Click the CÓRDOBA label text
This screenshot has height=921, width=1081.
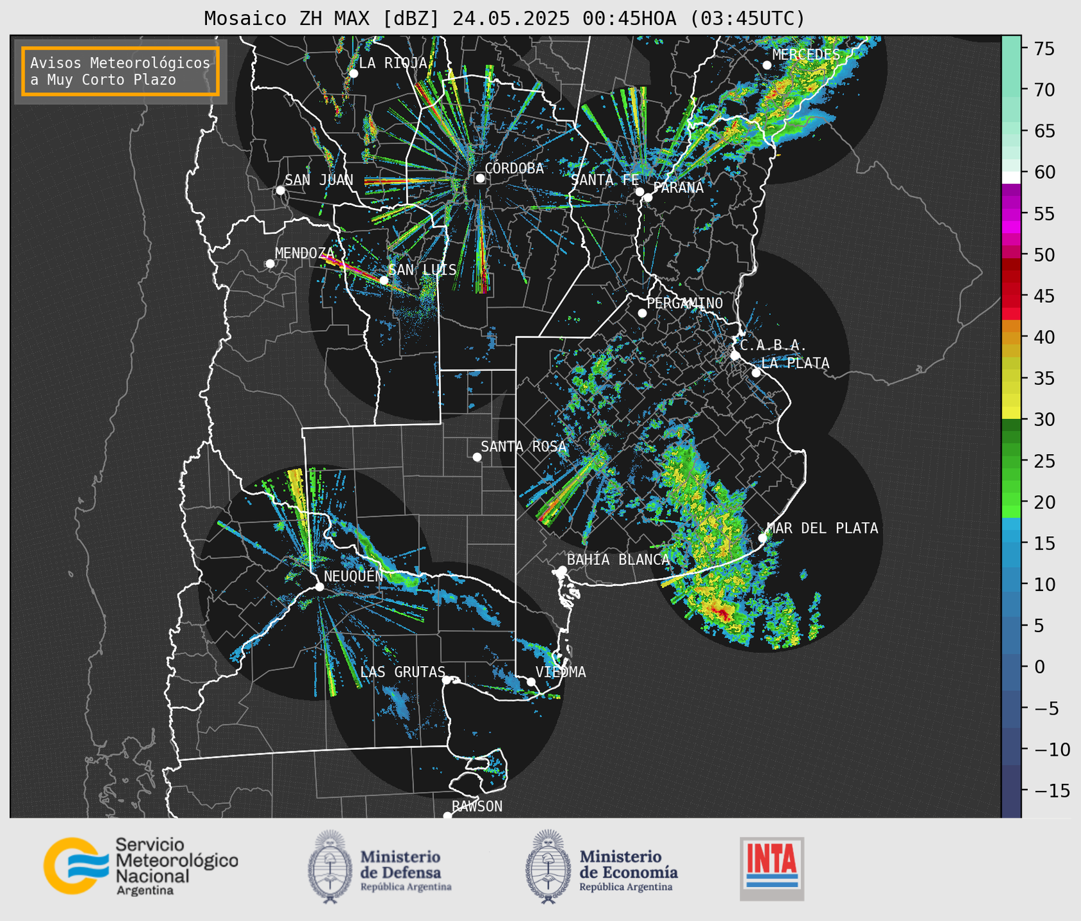(515, 168)
